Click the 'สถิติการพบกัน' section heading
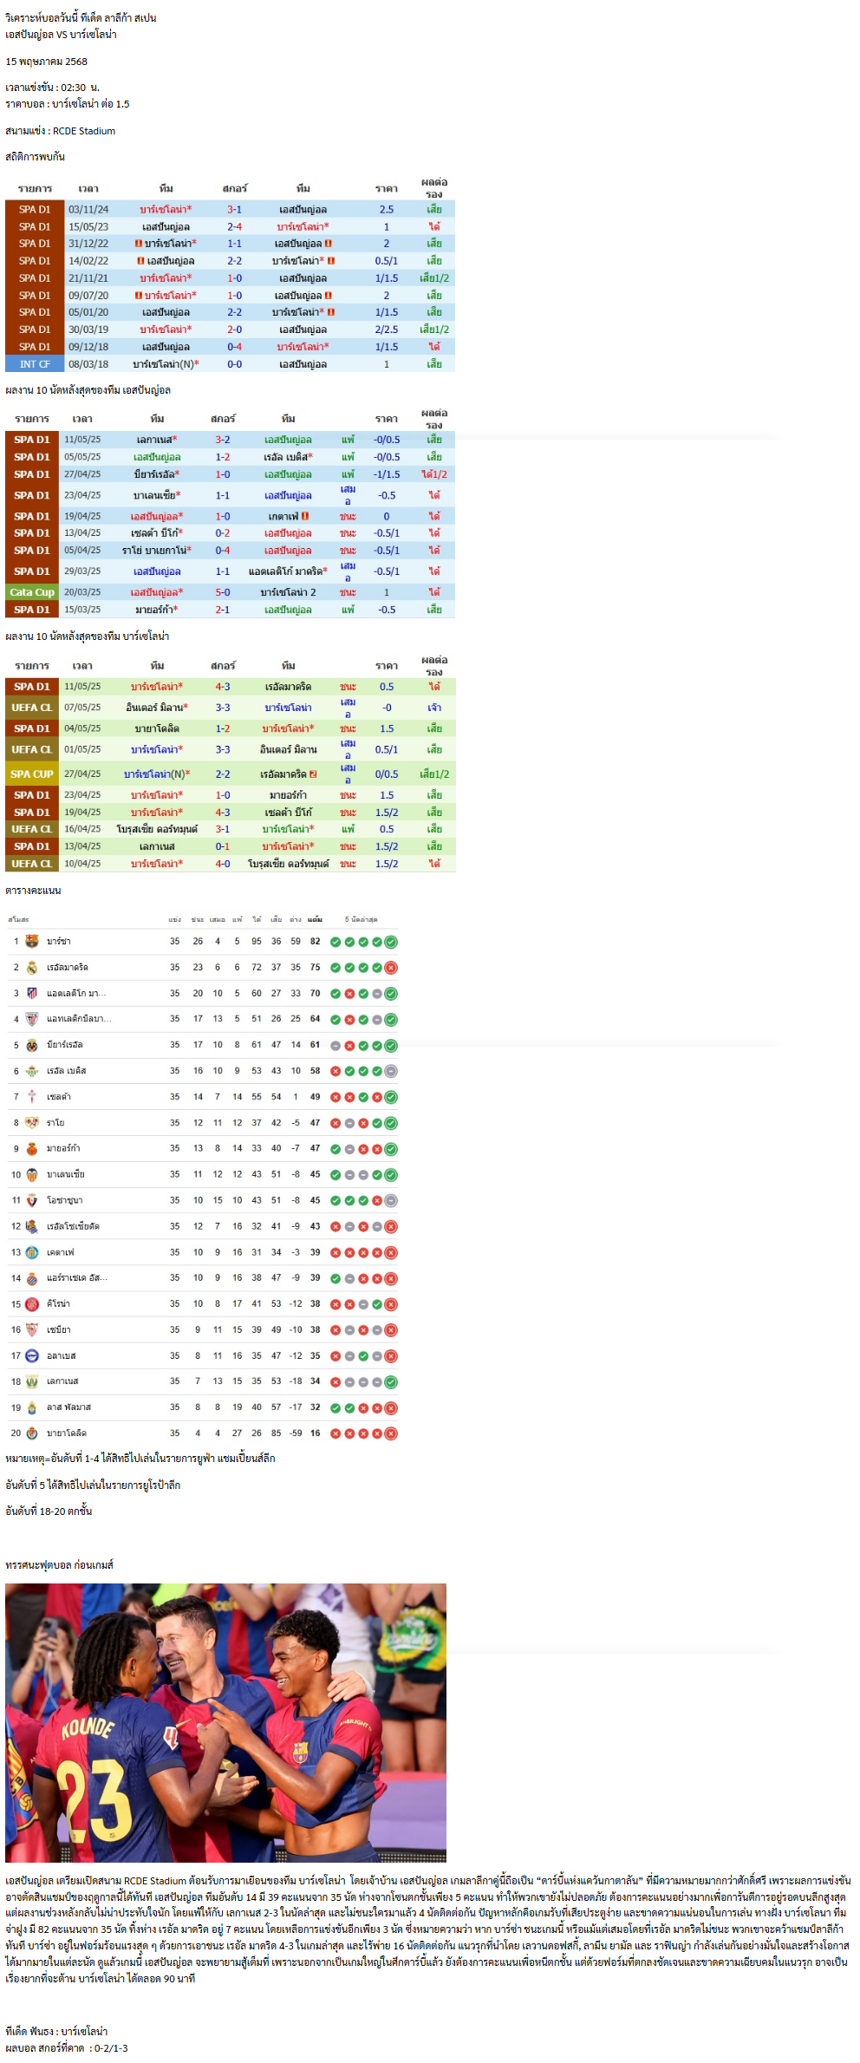 (35, 157)
